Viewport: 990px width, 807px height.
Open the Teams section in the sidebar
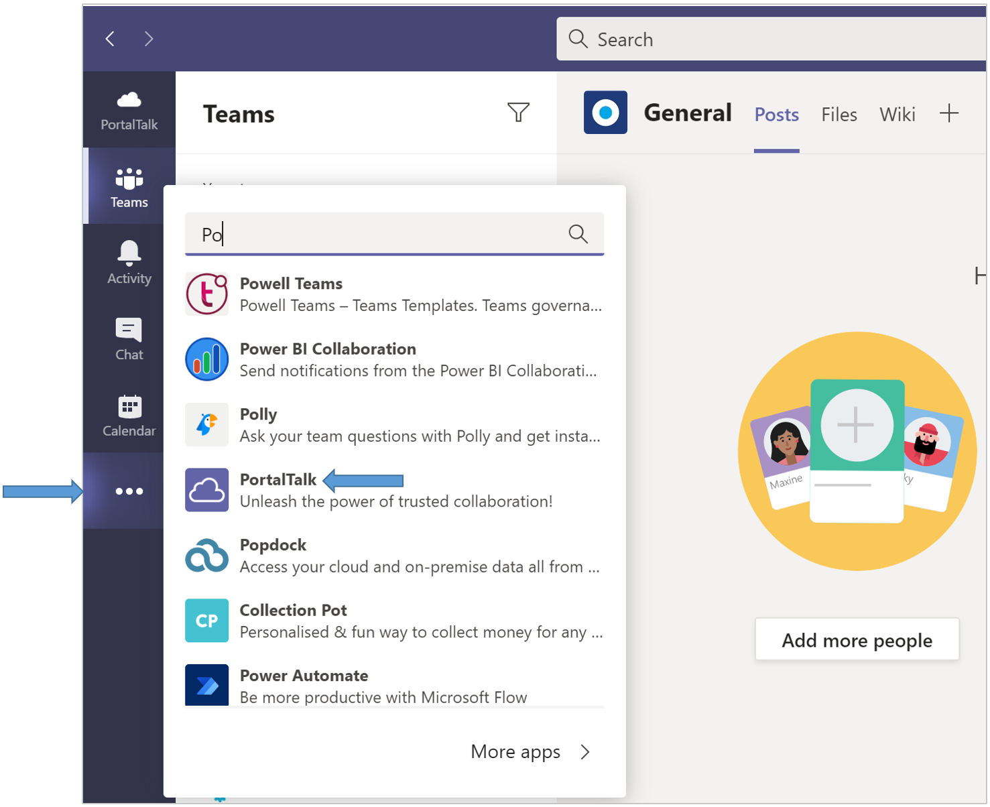coord(129,187)
